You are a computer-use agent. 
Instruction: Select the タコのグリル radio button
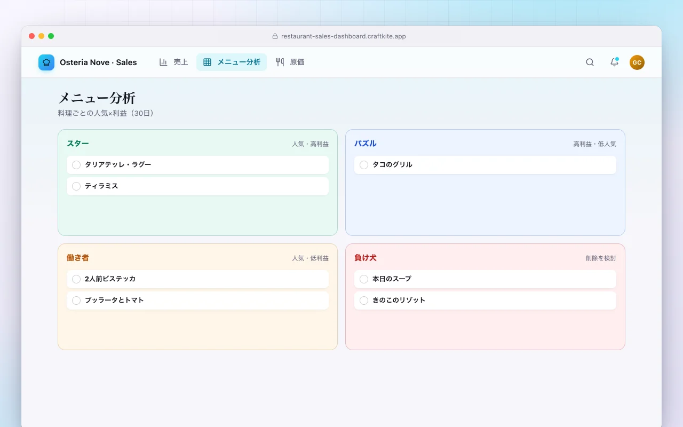point(364,165)
